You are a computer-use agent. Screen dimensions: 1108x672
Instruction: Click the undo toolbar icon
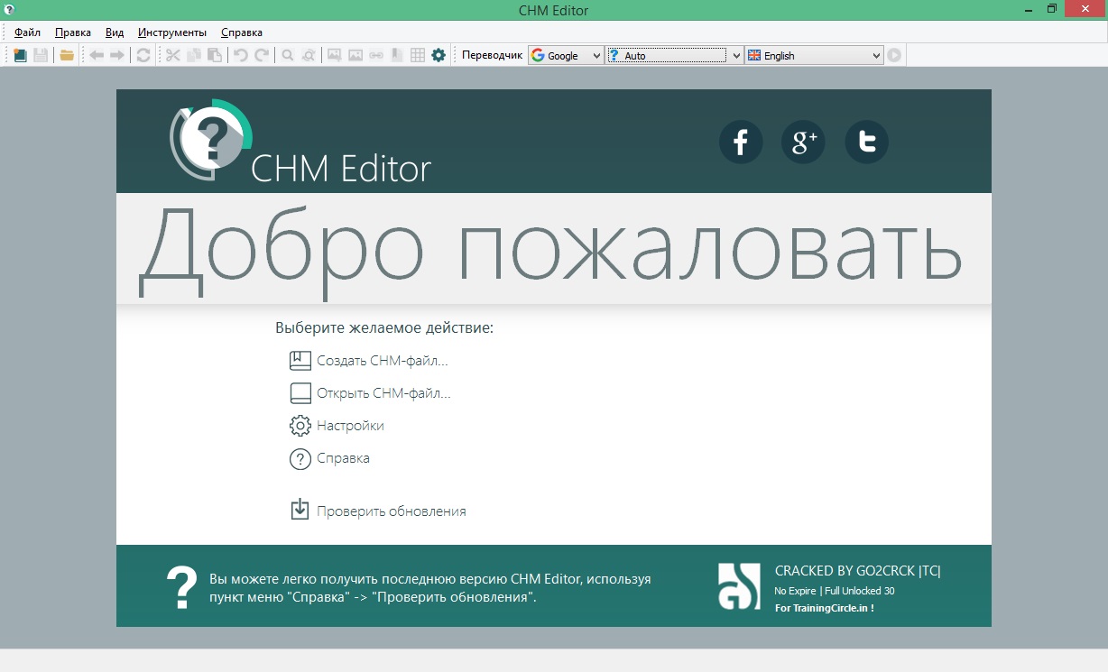tap(240, 55)
